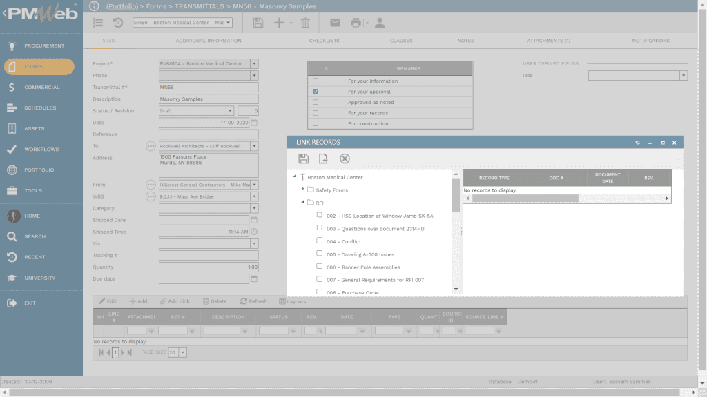Add a new record with the plus icon
707x397 pixels.
[279, 23]
